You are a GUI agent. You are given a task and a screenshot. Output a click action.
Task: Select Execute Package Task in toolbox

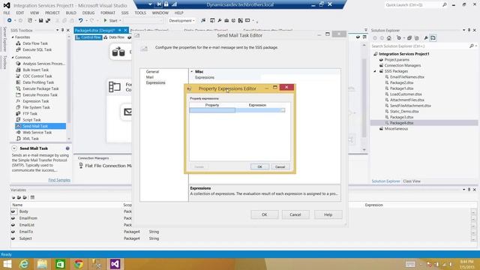tap(40, 88)
